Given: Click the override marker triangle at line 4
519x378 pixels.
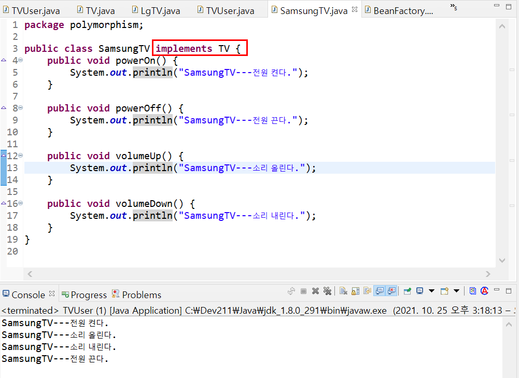Looking at the screenshot, I should pyautogui.click(x=4, y=60).
